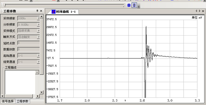Pin the 工程参数 panel with pushpin icon
This screenshot has height=105, width=206.
pos(37,11)
